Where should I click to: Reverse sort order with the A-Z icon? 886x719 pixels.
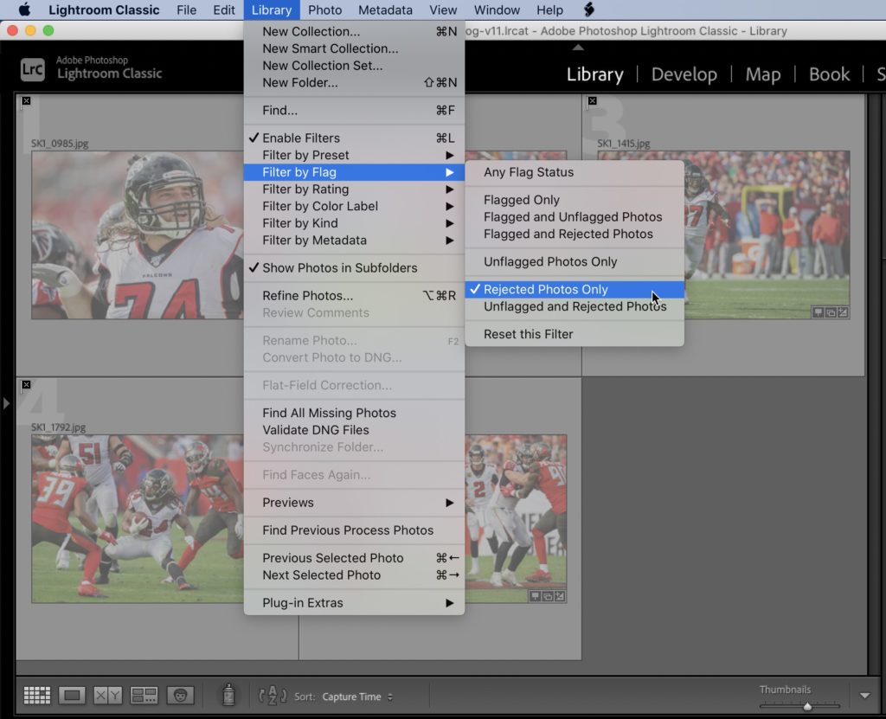(x=273, y=695)
